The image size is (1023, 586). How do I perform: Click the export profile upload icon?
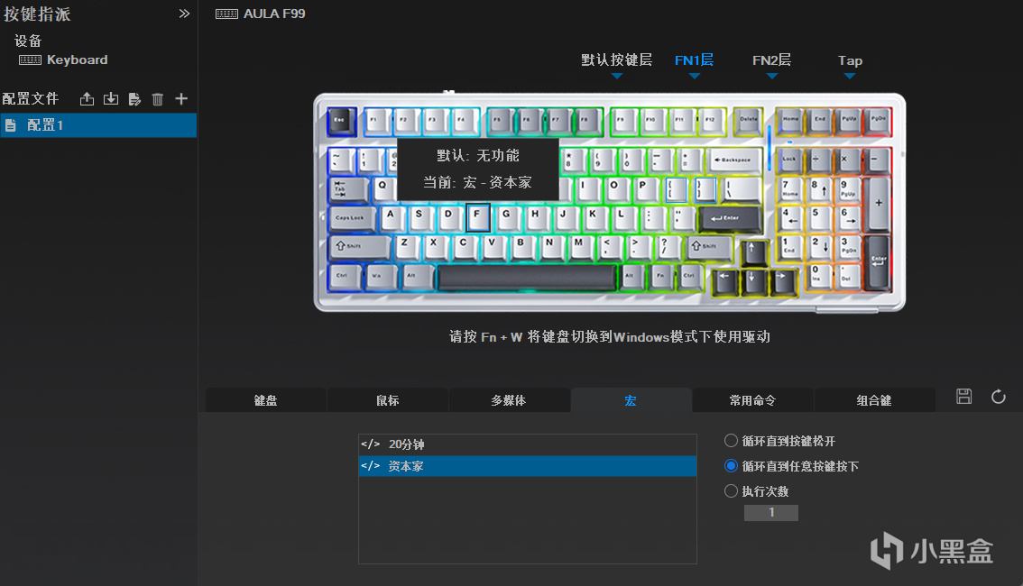click(87, 99)
